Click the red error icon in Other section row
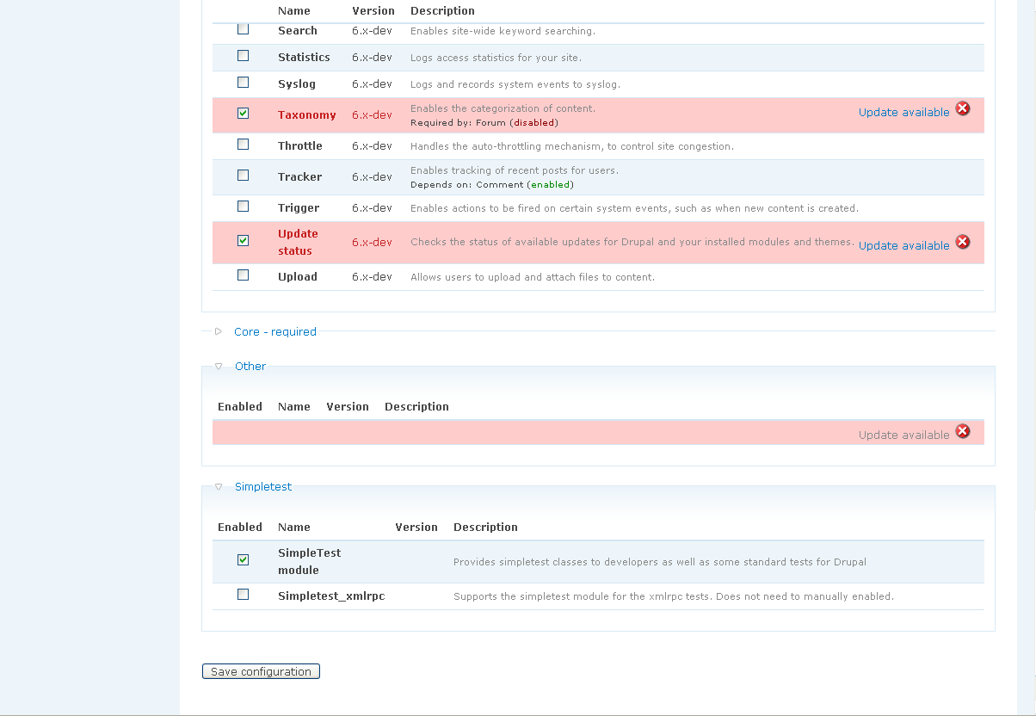The height and width of the screenshot is (716, 1036). pos(963,431)
